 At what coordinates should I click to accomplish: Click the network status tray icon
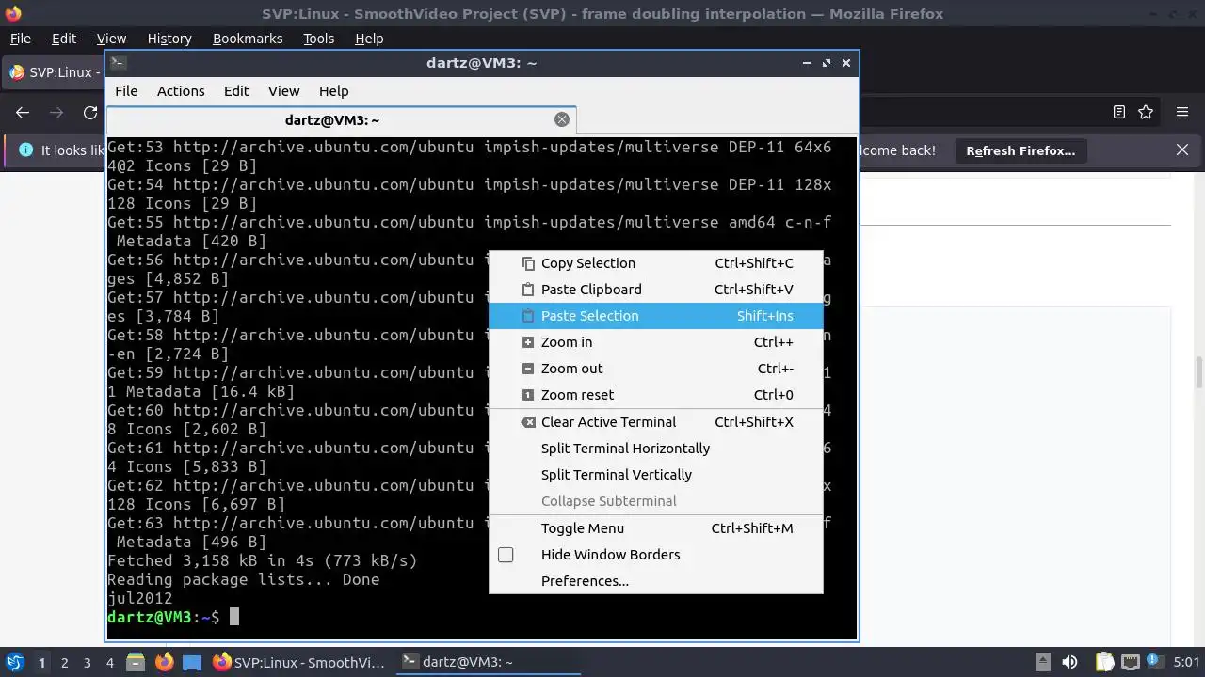coord(1131,663)
